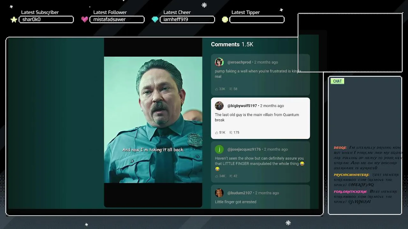
Task: Click the police officer video
Action: pos(153,120)
